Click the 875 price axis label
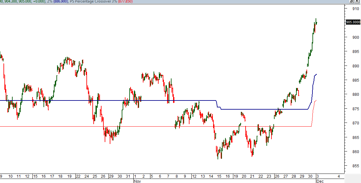The image size is (361, 183). point(355,109)
